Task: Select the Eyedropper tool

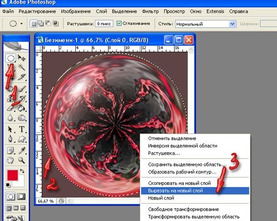Action: coord(22,151)
